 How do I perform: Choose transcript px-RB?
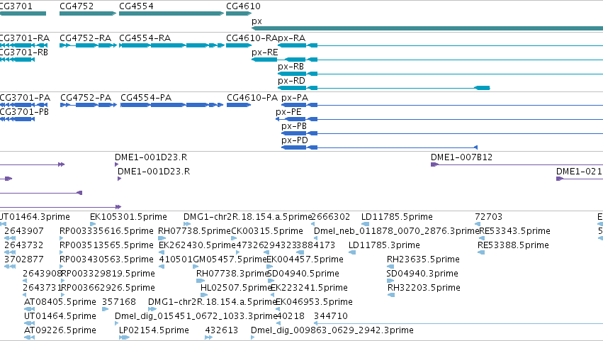(x=291, y=67)
